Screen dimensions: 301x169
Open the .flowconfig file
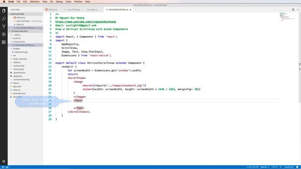pyautogui.click(x=18, y=69)
